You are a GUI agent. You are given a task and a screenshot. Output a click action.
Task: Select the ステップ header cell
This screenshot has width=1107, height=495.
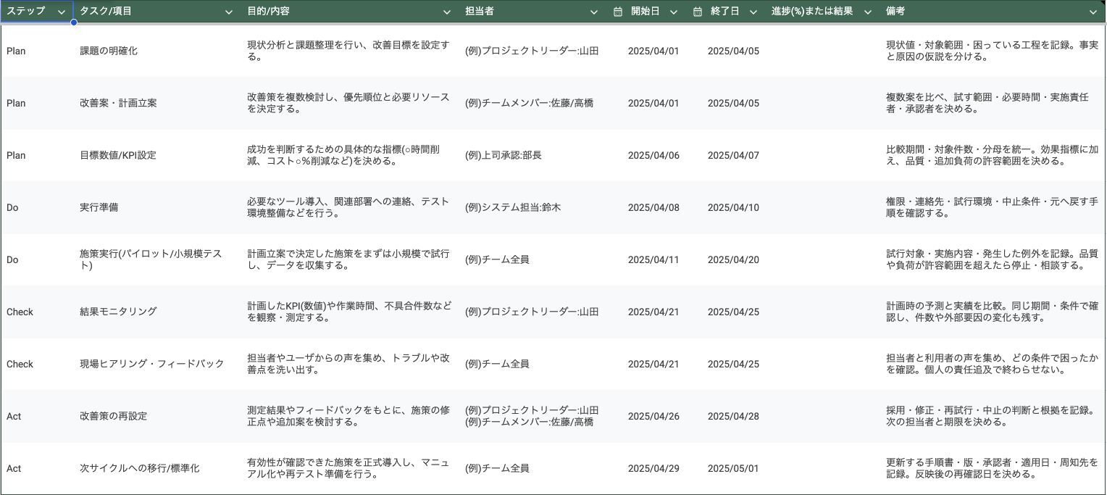click(x=37, y=12)
